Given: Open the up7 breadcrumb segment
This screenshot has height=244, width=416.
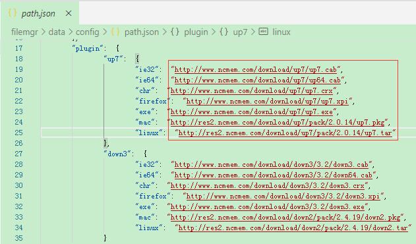Looking at the screenshot, I should click(x=240, y=32).
